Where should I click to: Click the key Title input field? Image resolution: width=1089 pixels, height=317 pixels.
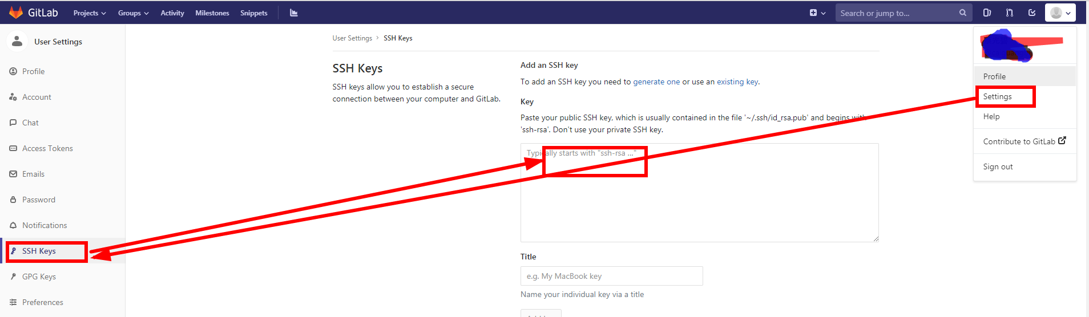[x=611, y=276]
